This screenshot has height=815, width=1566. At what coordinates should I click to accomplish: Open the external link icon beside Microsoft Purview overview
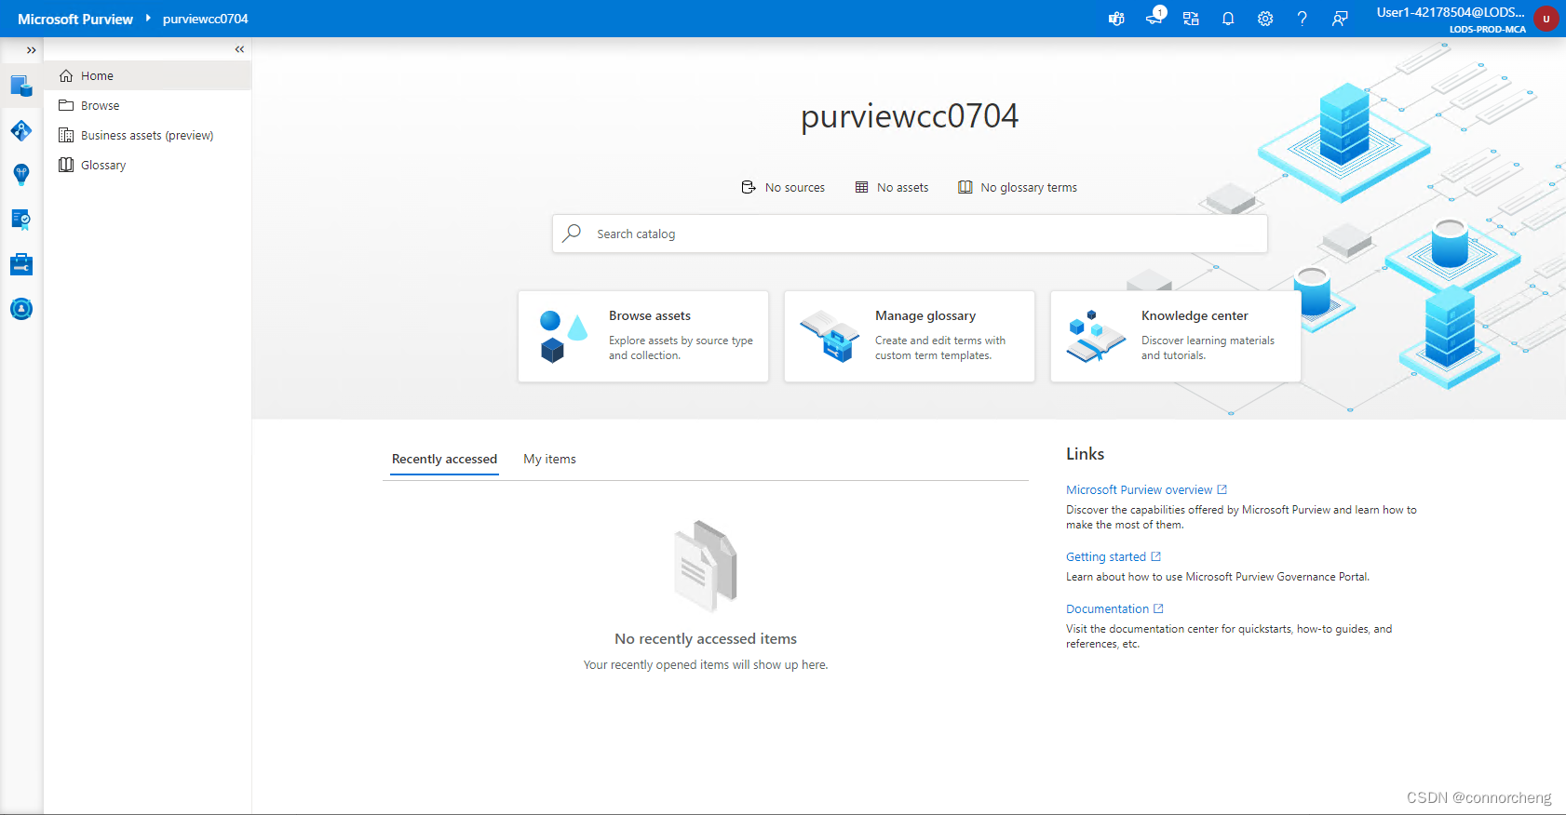pyautogui.click(x=1222, y=489)
